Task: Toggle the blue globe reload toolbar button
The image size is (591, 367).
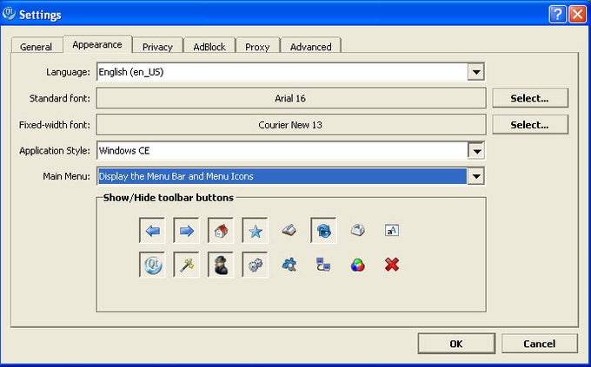Action: pos(324,231)
